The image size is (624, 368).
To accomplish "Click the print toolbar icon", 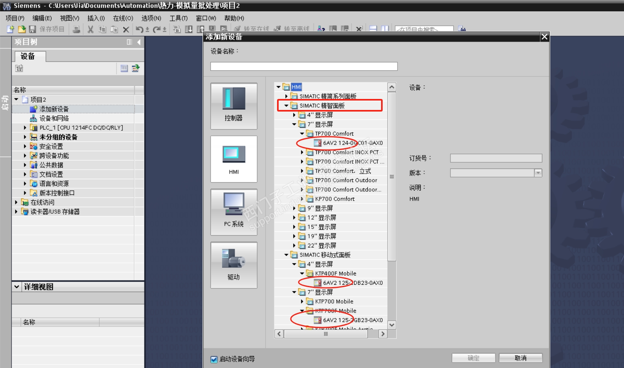I will (77, 29).
